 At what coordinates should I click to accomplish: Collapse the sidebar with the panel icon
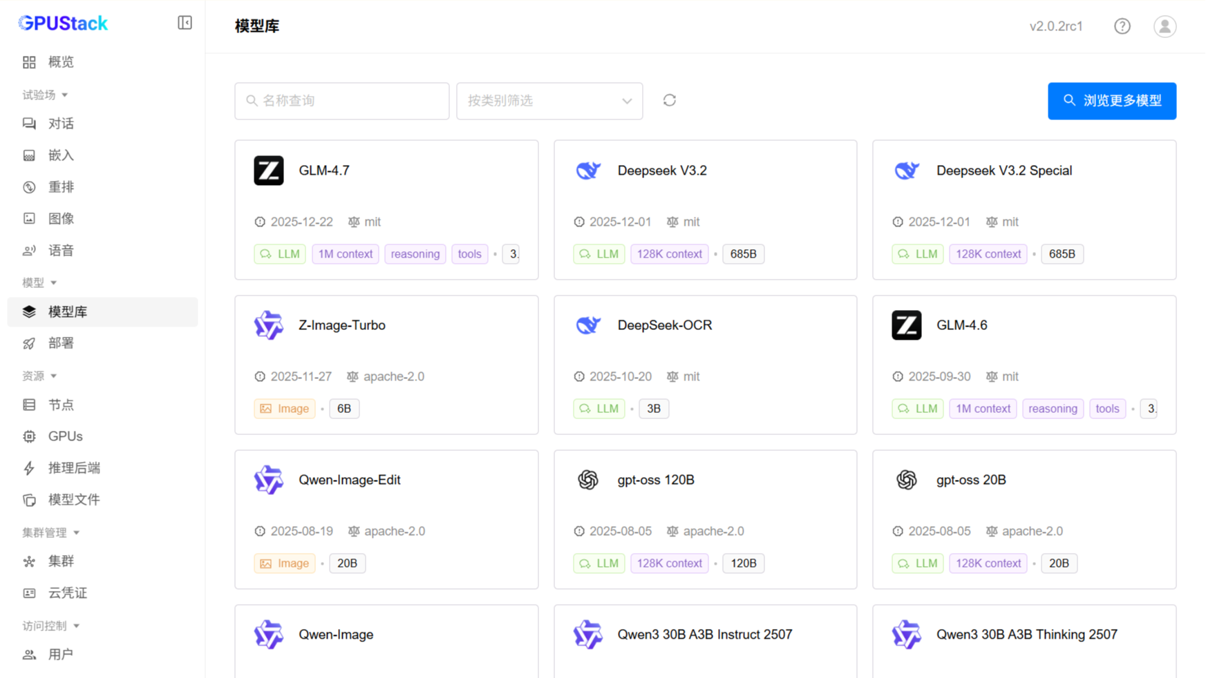tap(185, 23)
